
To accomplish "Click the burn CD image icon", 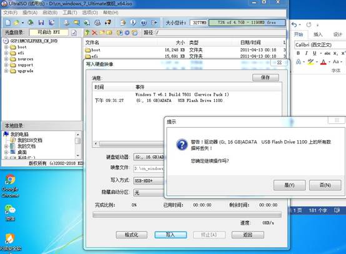I will click(107, 23).
